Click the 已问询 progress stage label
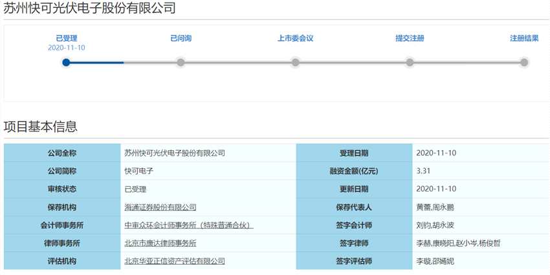Screen dimensions: 550x275 (181, 38)
